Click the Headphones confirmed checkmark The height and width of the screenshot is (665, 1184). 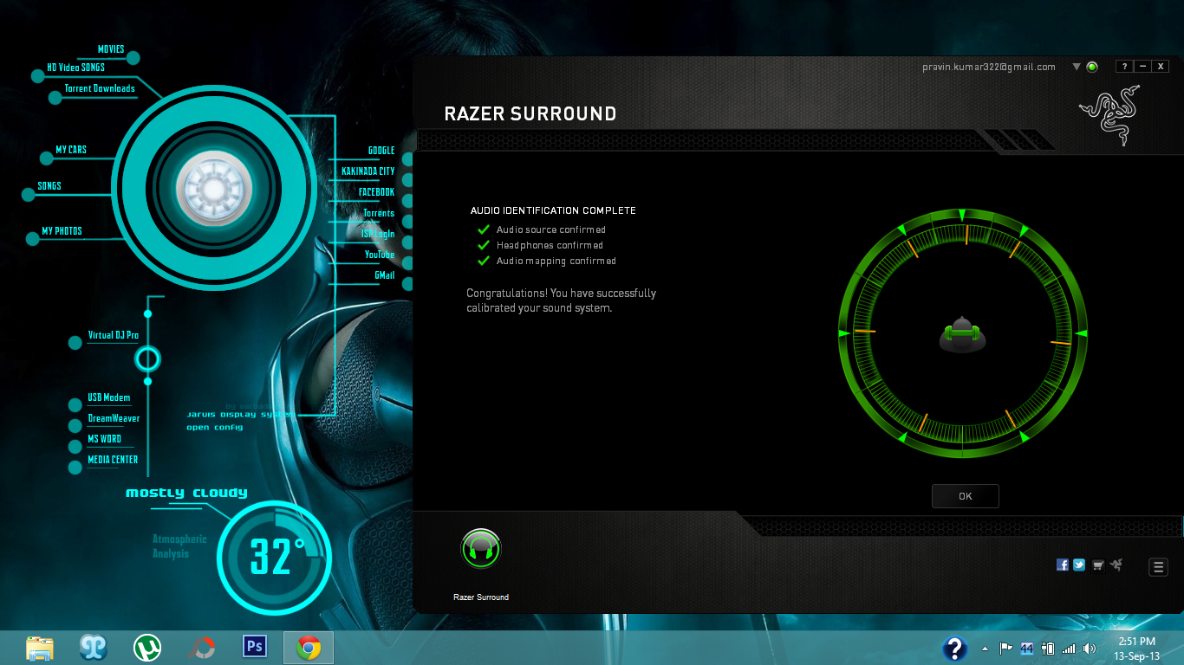(x=483, y=245)
